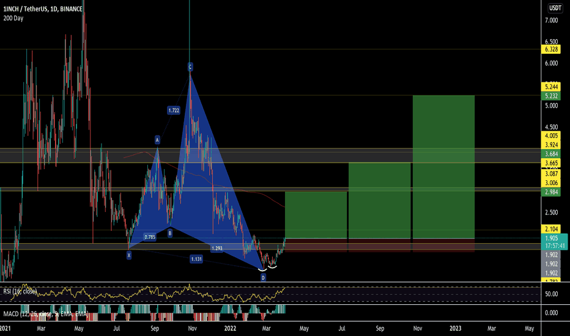570x336 pixels.
Task: Click the 3.087 yellow price label
Action: click(551, 173)
